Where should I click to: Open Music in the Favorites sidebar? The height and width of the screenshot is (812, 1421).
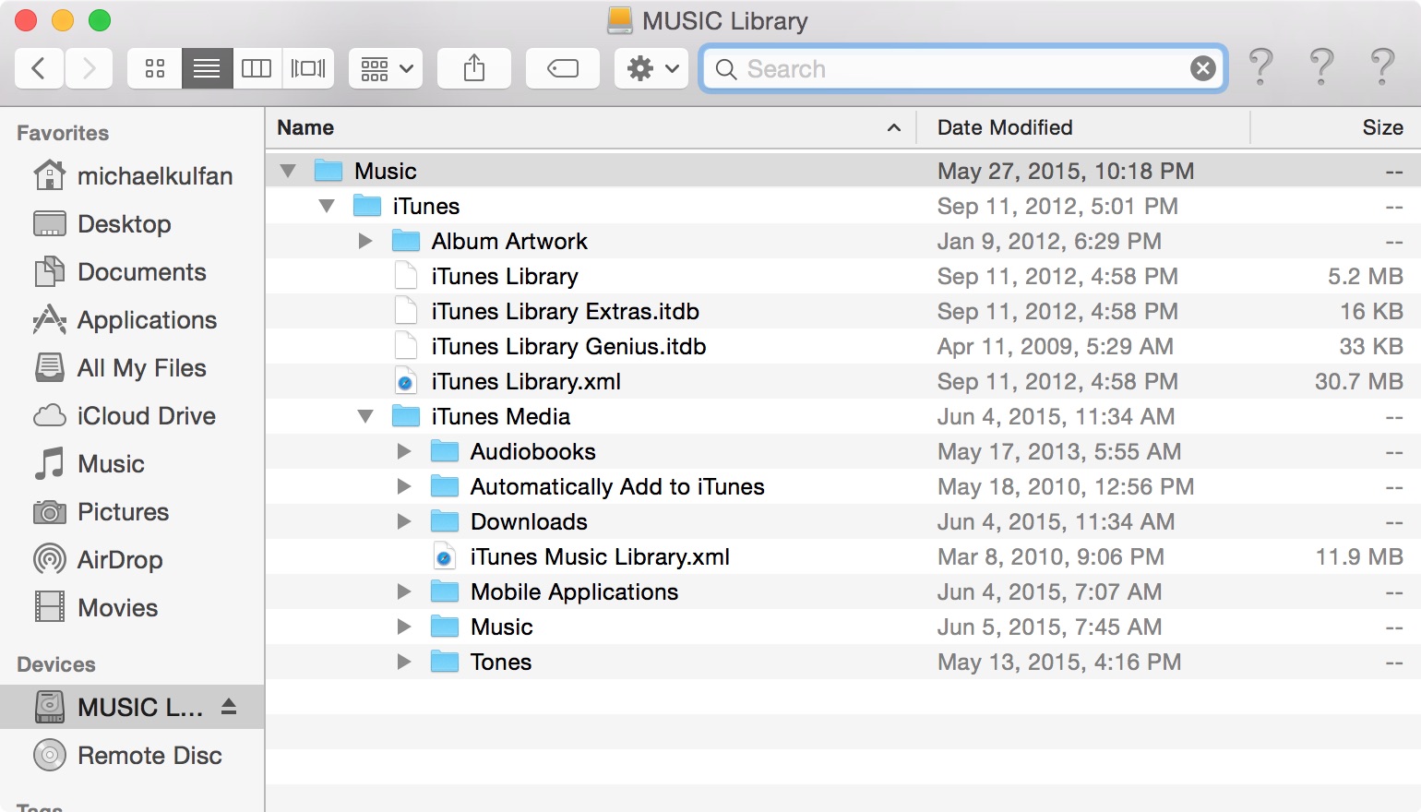[132, 464]
